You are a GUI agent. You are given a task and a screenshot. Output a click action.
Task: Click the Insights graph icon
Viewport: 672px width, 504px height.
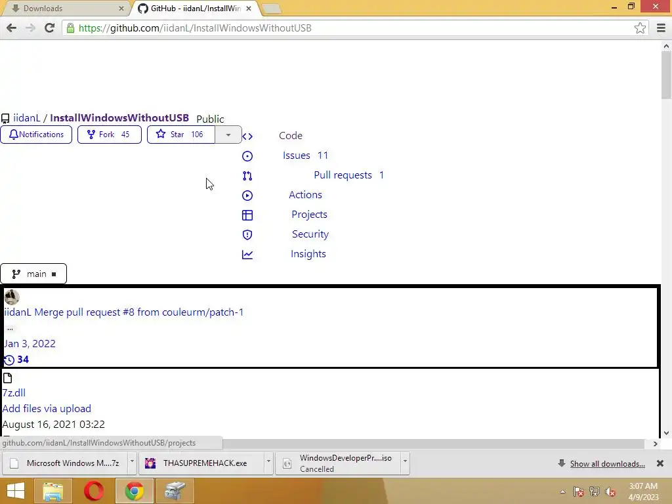(x=247, y=255)
